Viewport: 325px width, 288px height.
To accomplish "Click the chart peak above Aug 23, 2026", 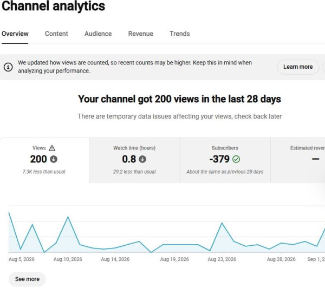I will pyautogui.click(x=222, y=223).
